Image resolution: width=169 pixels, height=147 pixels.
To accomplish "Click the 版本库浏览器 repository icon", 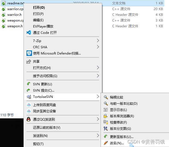I will point(105,116).
